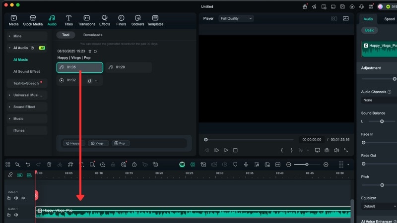Viewport: 397px width, 223px height.
Task: Regenerate the music with refresh icon
Action: (95, 52)
